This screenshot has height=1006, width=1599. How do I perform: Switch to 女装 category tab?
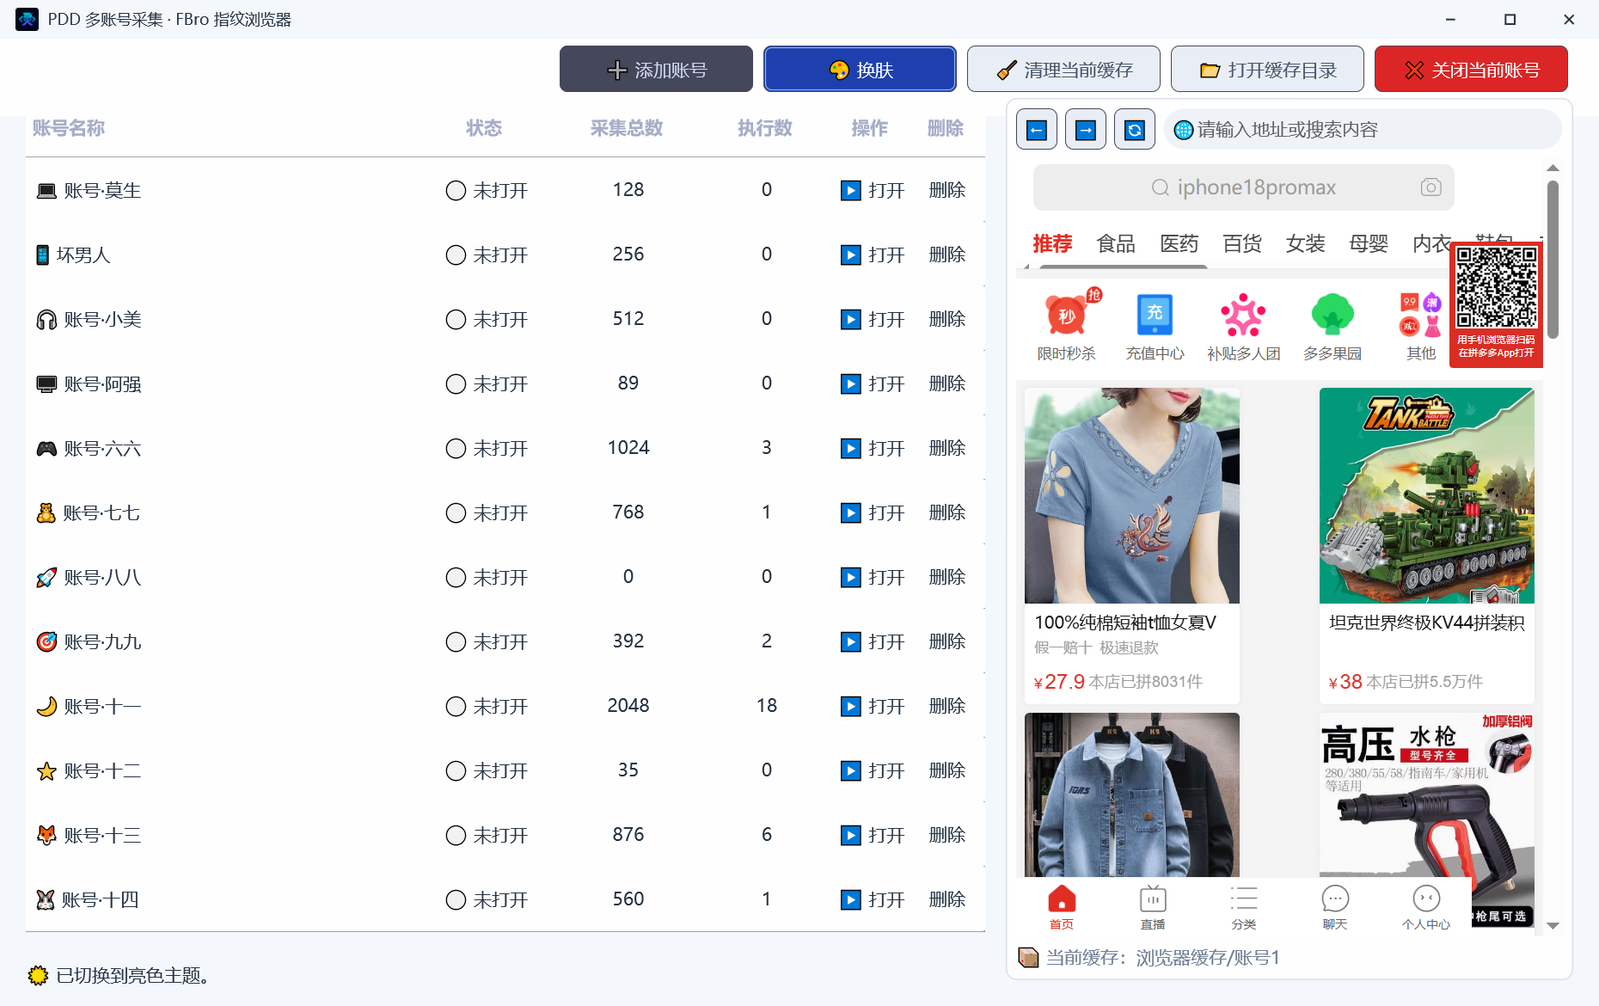coord(1305,243)
